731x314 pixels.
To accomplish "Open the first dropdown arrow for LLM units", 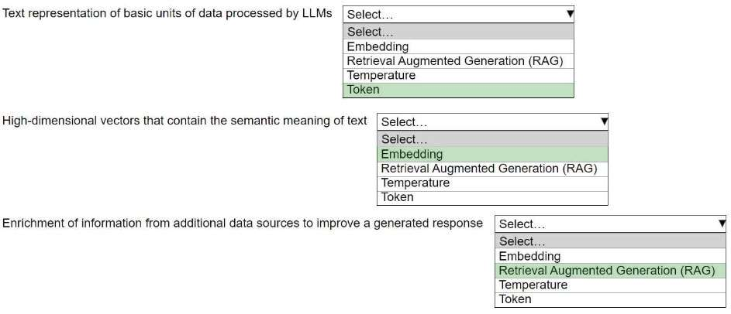I will click(570, 14).
